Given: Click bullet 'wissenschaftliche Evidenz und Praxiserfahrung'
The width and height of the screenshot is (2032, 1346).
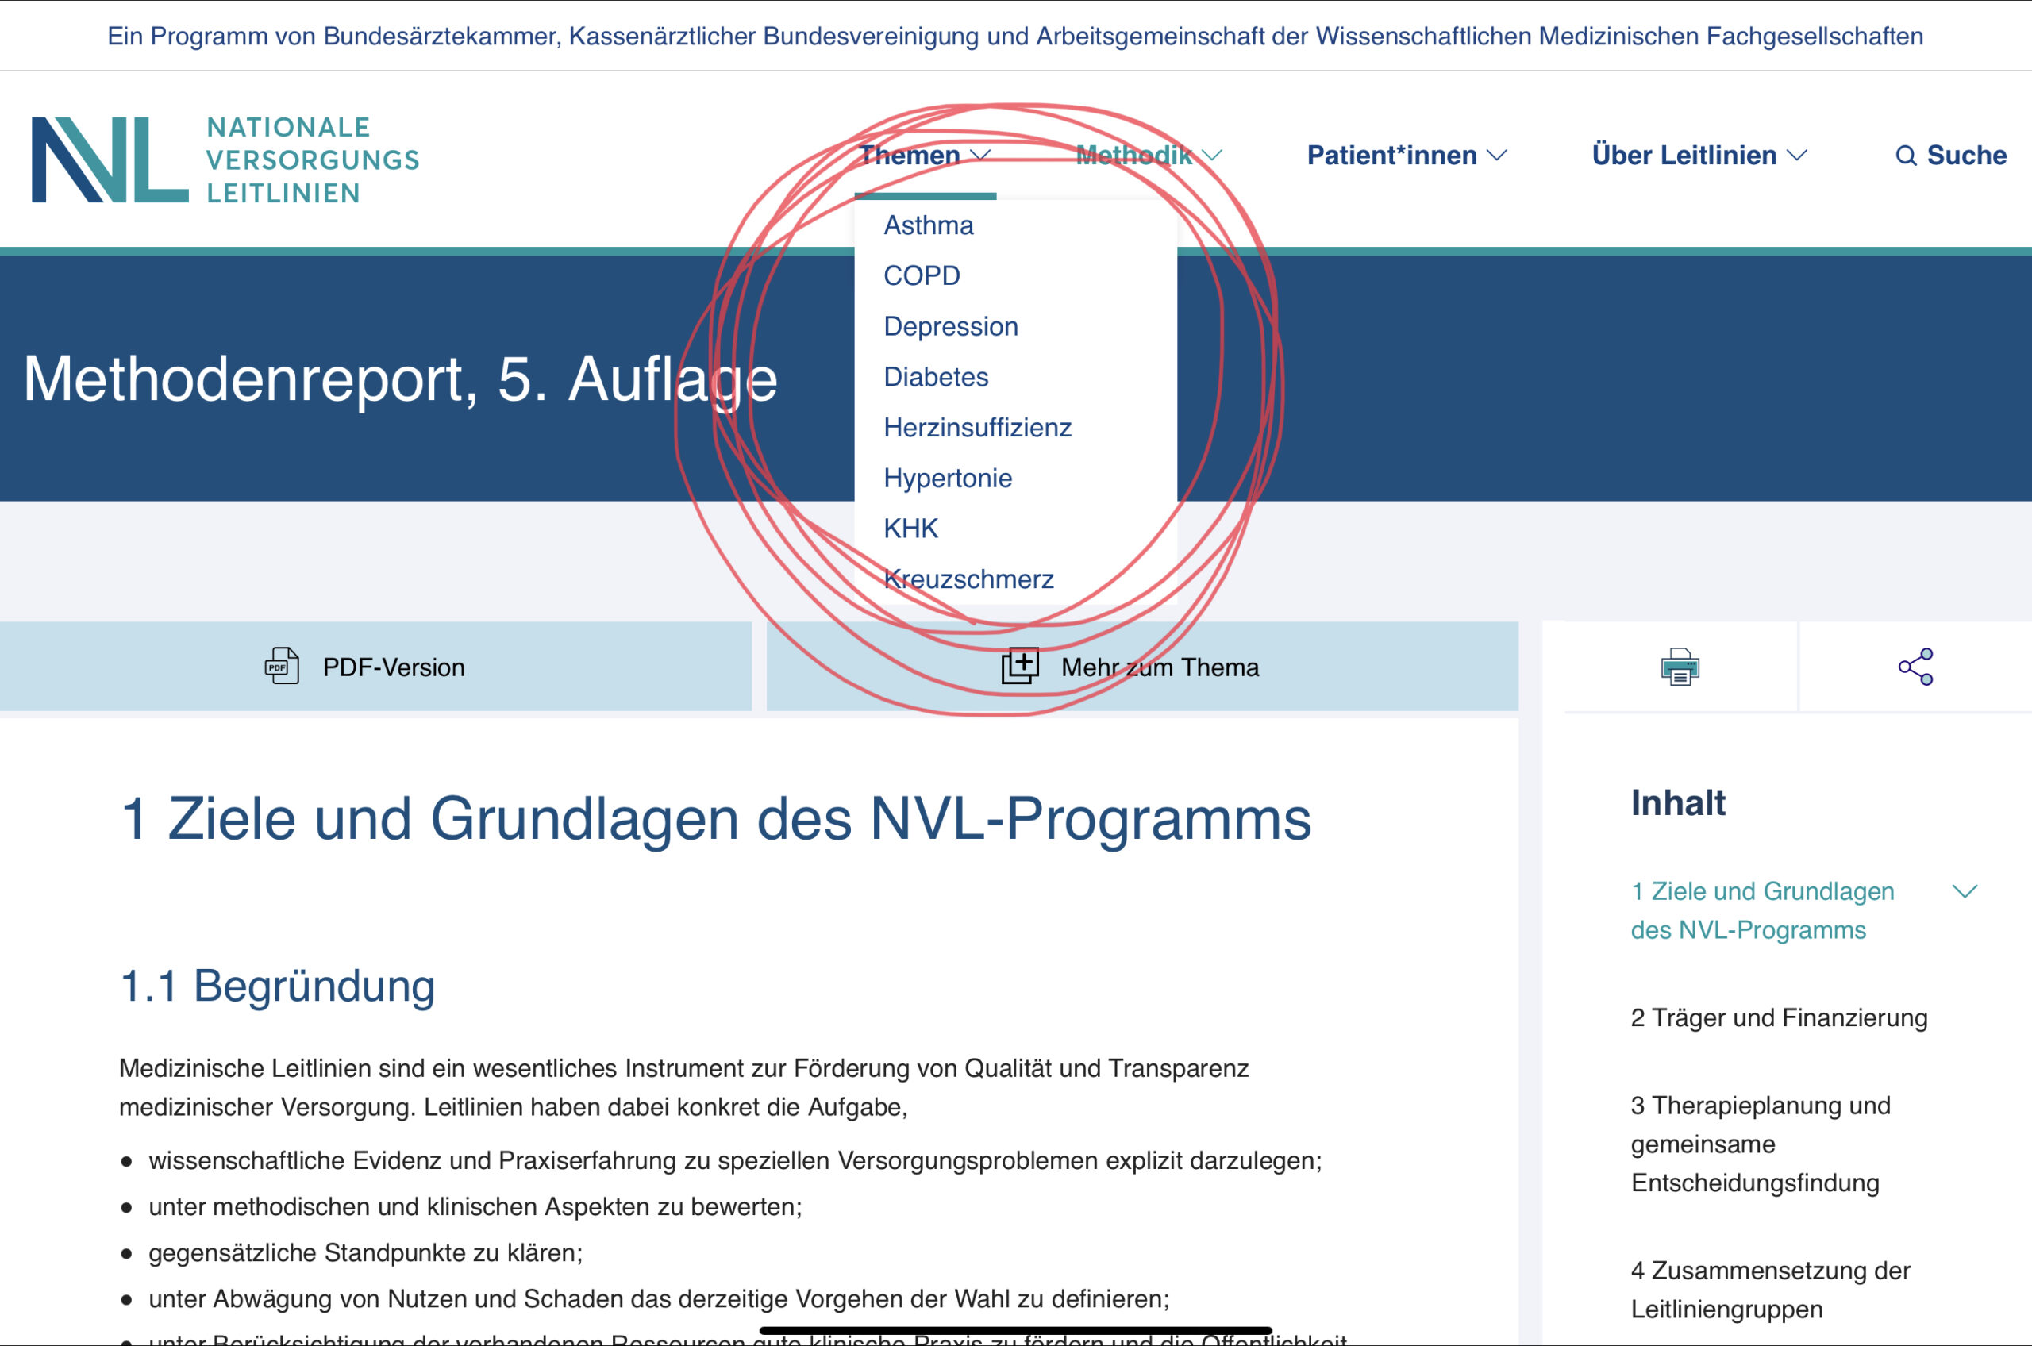Looking at the screenshot, I should tap(736, 1160).
